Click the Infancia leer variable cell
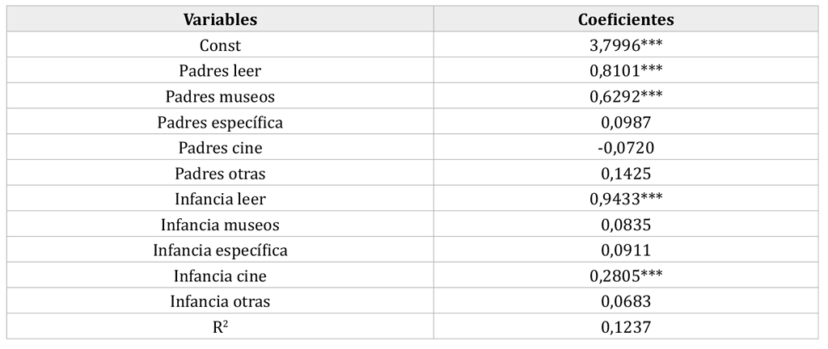828x349 pixels. [220, 199]
